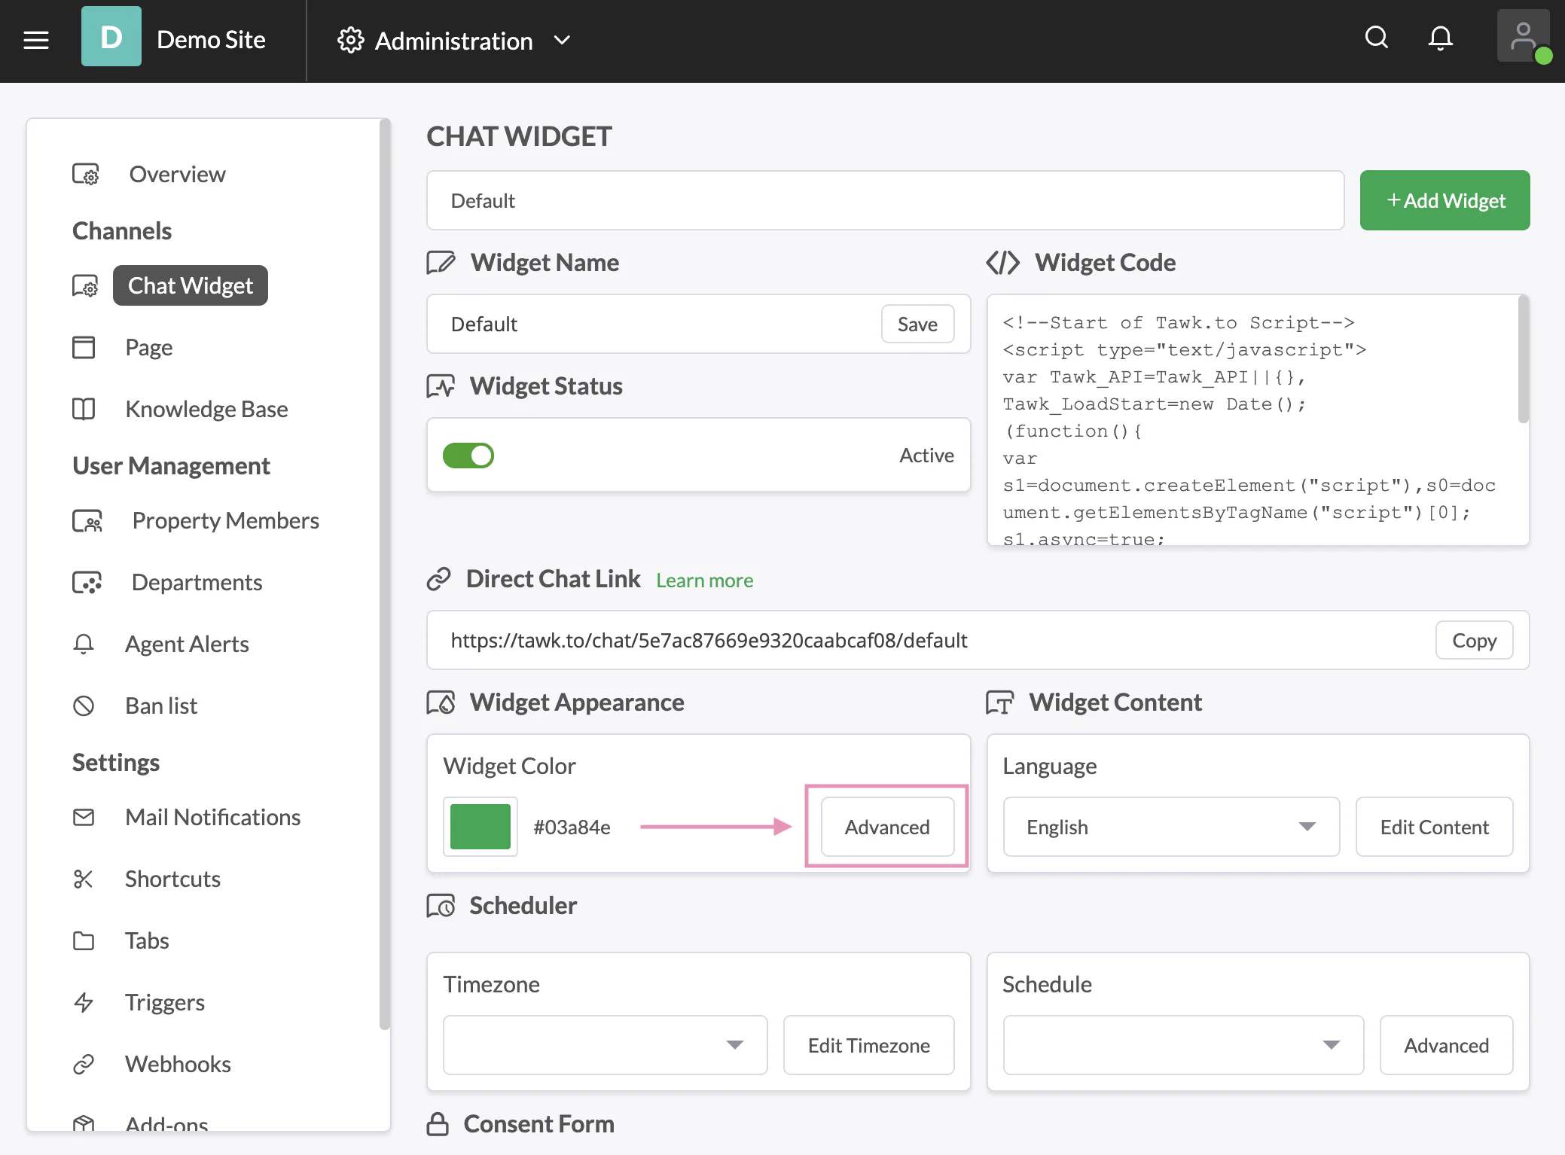
Task: Select the Agent Alerts bell icon
Action: (84, 644)
